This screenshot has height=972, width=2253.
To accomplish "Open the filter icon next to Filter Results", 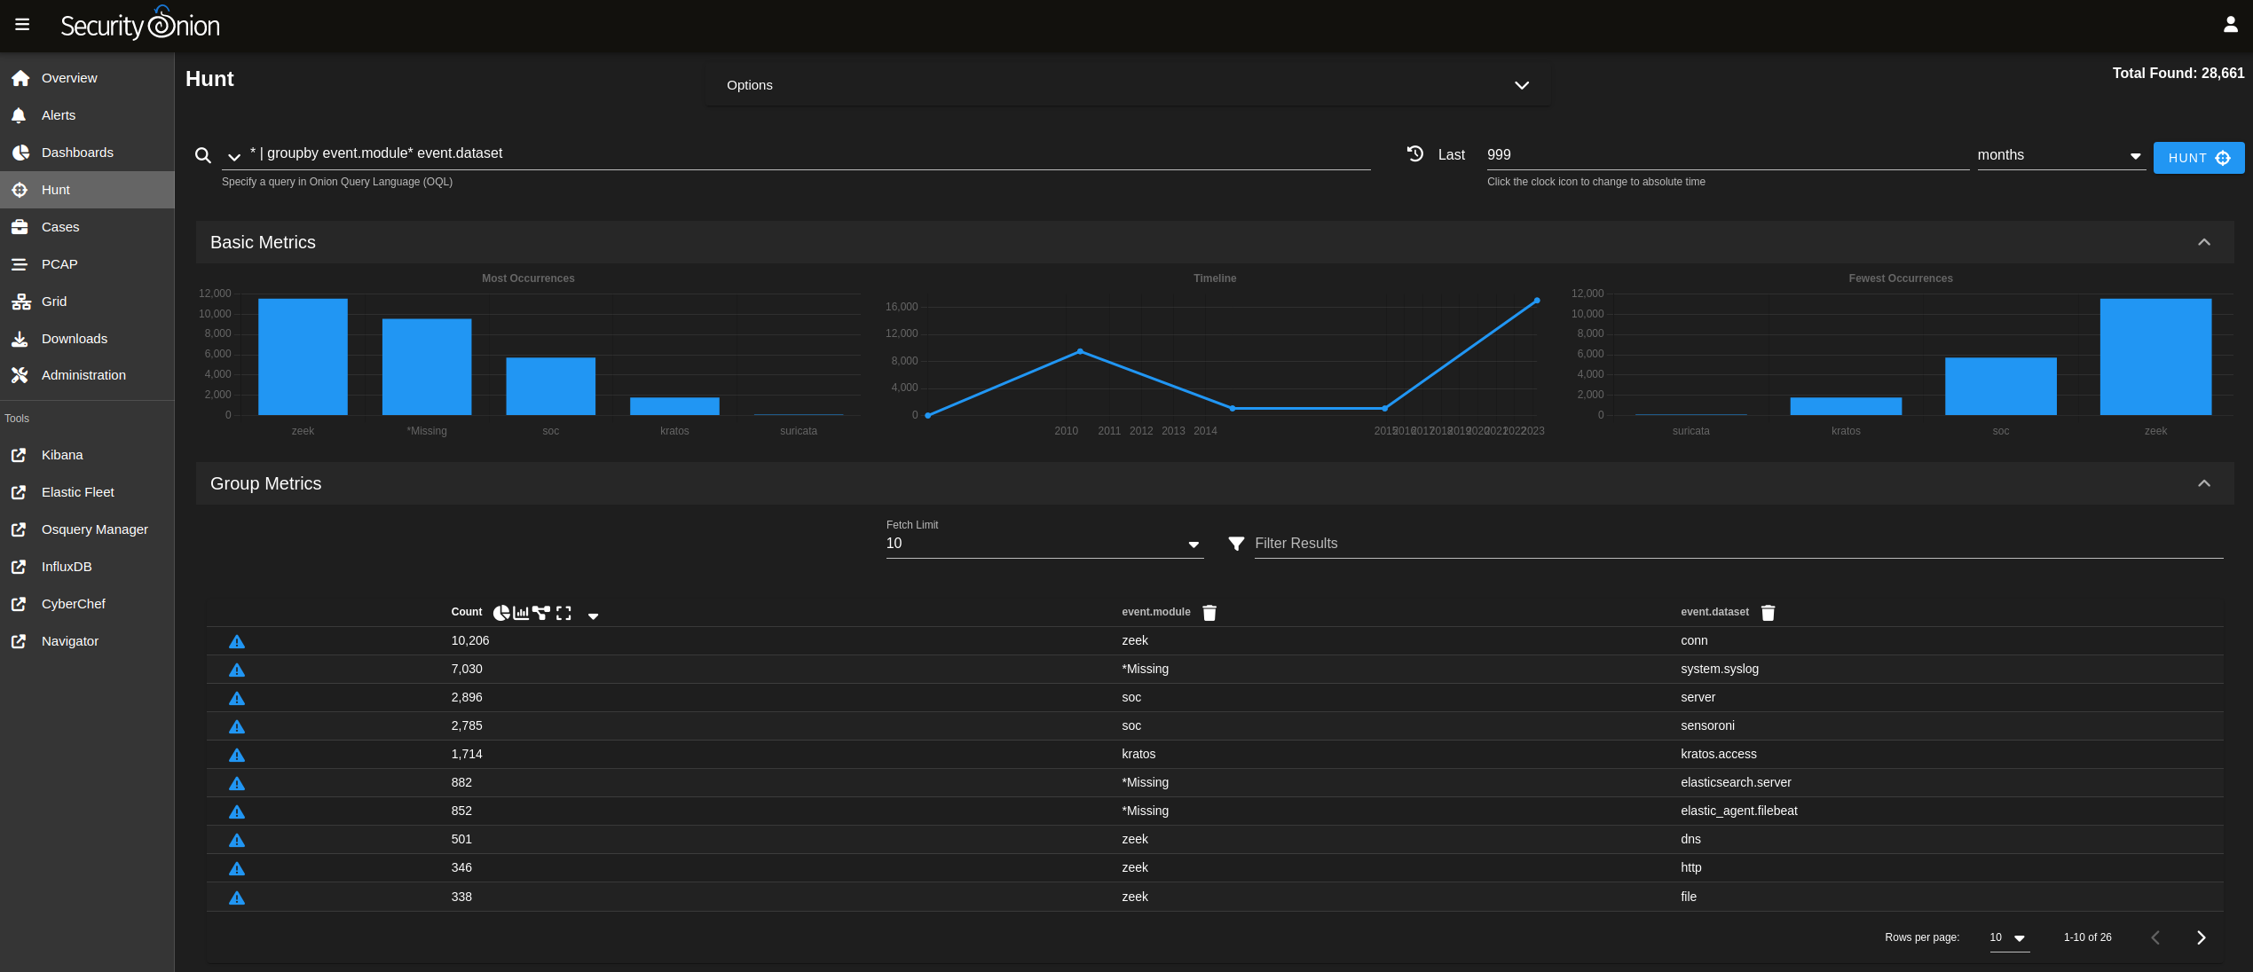I will click(1236, 544).
